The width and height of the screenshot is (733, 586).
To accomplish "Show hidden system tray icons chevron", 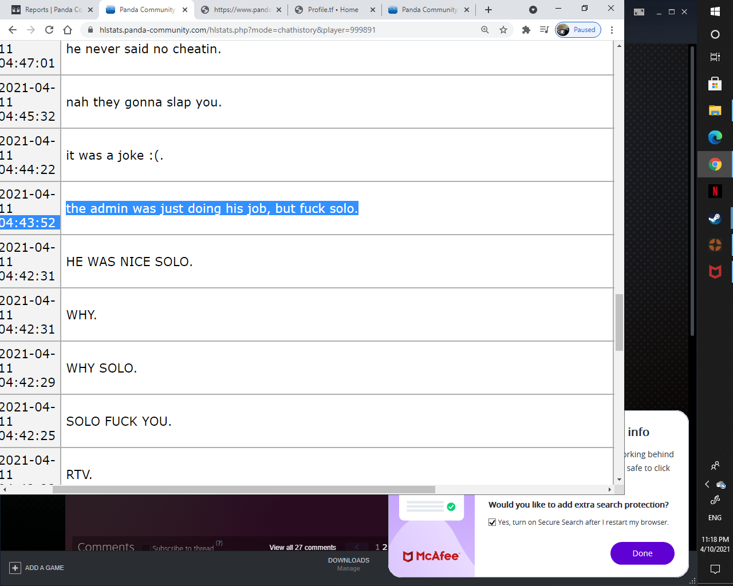I will (x=707, y=484).
